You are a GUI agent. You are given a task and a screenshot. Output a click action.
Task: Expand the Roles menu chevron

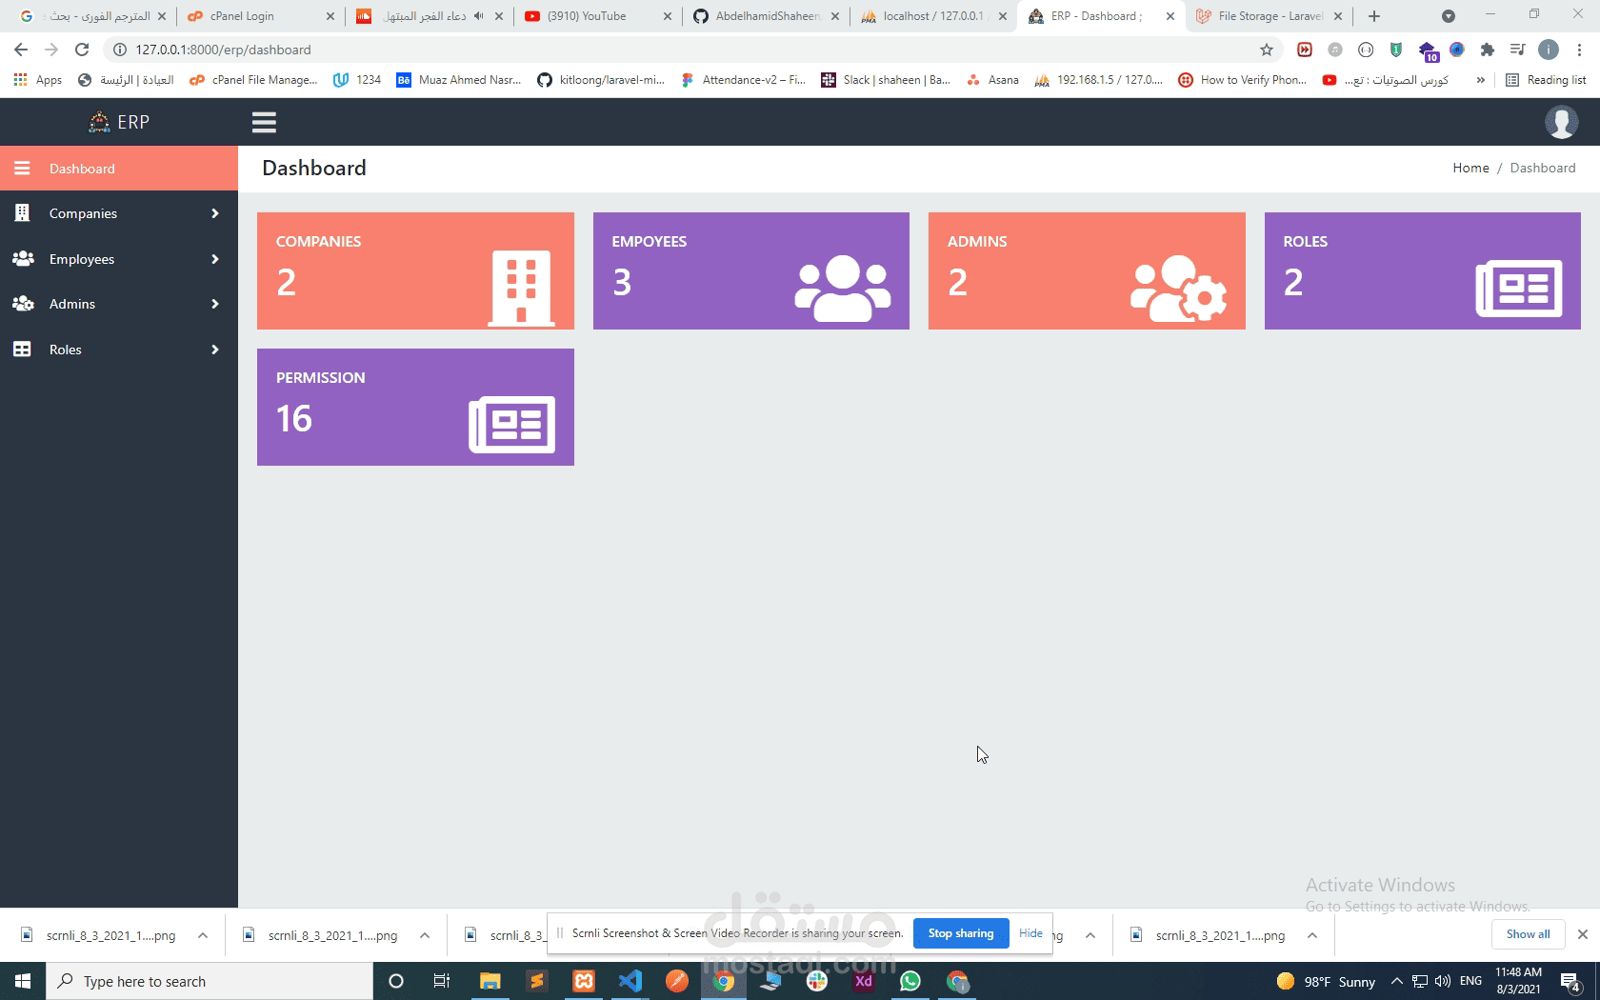point(215,350)
